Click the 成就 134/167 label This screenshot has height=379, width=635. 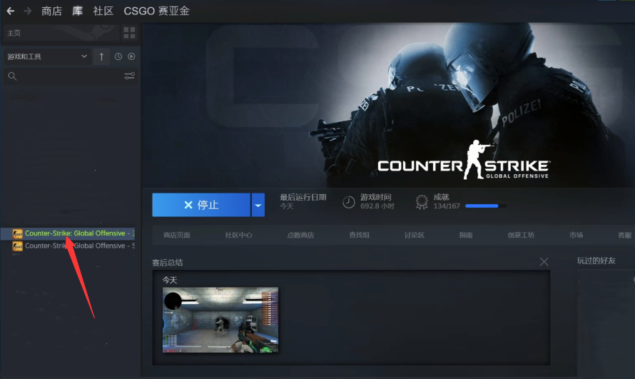click(x=446, y=202)
